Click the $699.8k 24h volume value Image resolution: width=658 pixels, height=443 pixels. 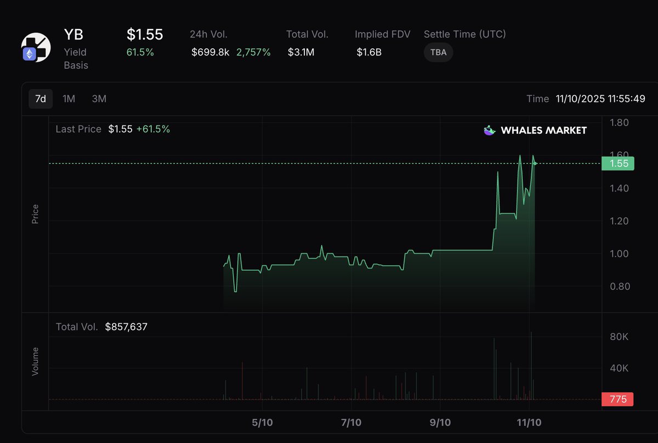[210, 53]
